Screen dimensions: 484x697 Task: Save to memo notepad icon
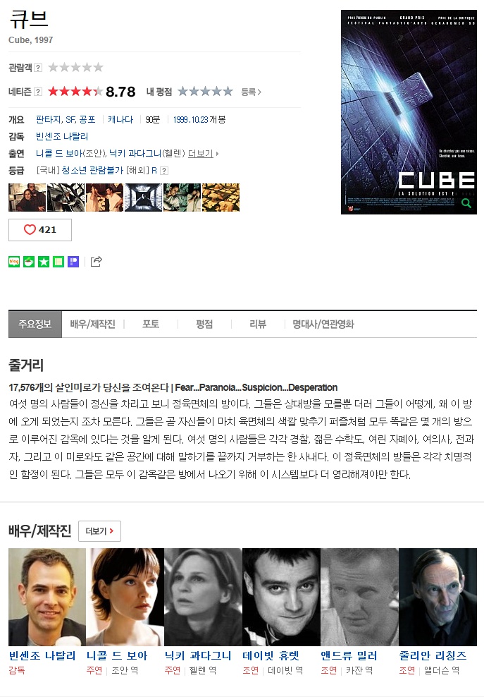[x=58, y=262]
